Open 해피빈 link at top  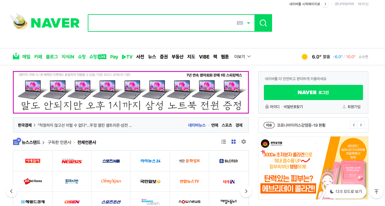[x=363, y=4]
